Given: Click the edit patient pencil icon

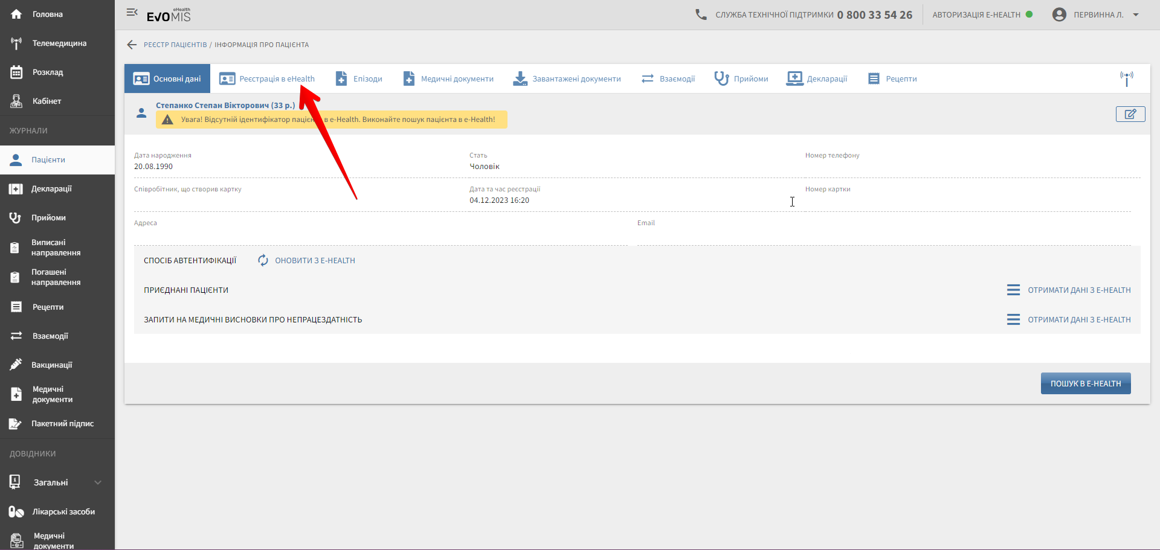Looking at the screenshot, I should [x=1130, y=114].
